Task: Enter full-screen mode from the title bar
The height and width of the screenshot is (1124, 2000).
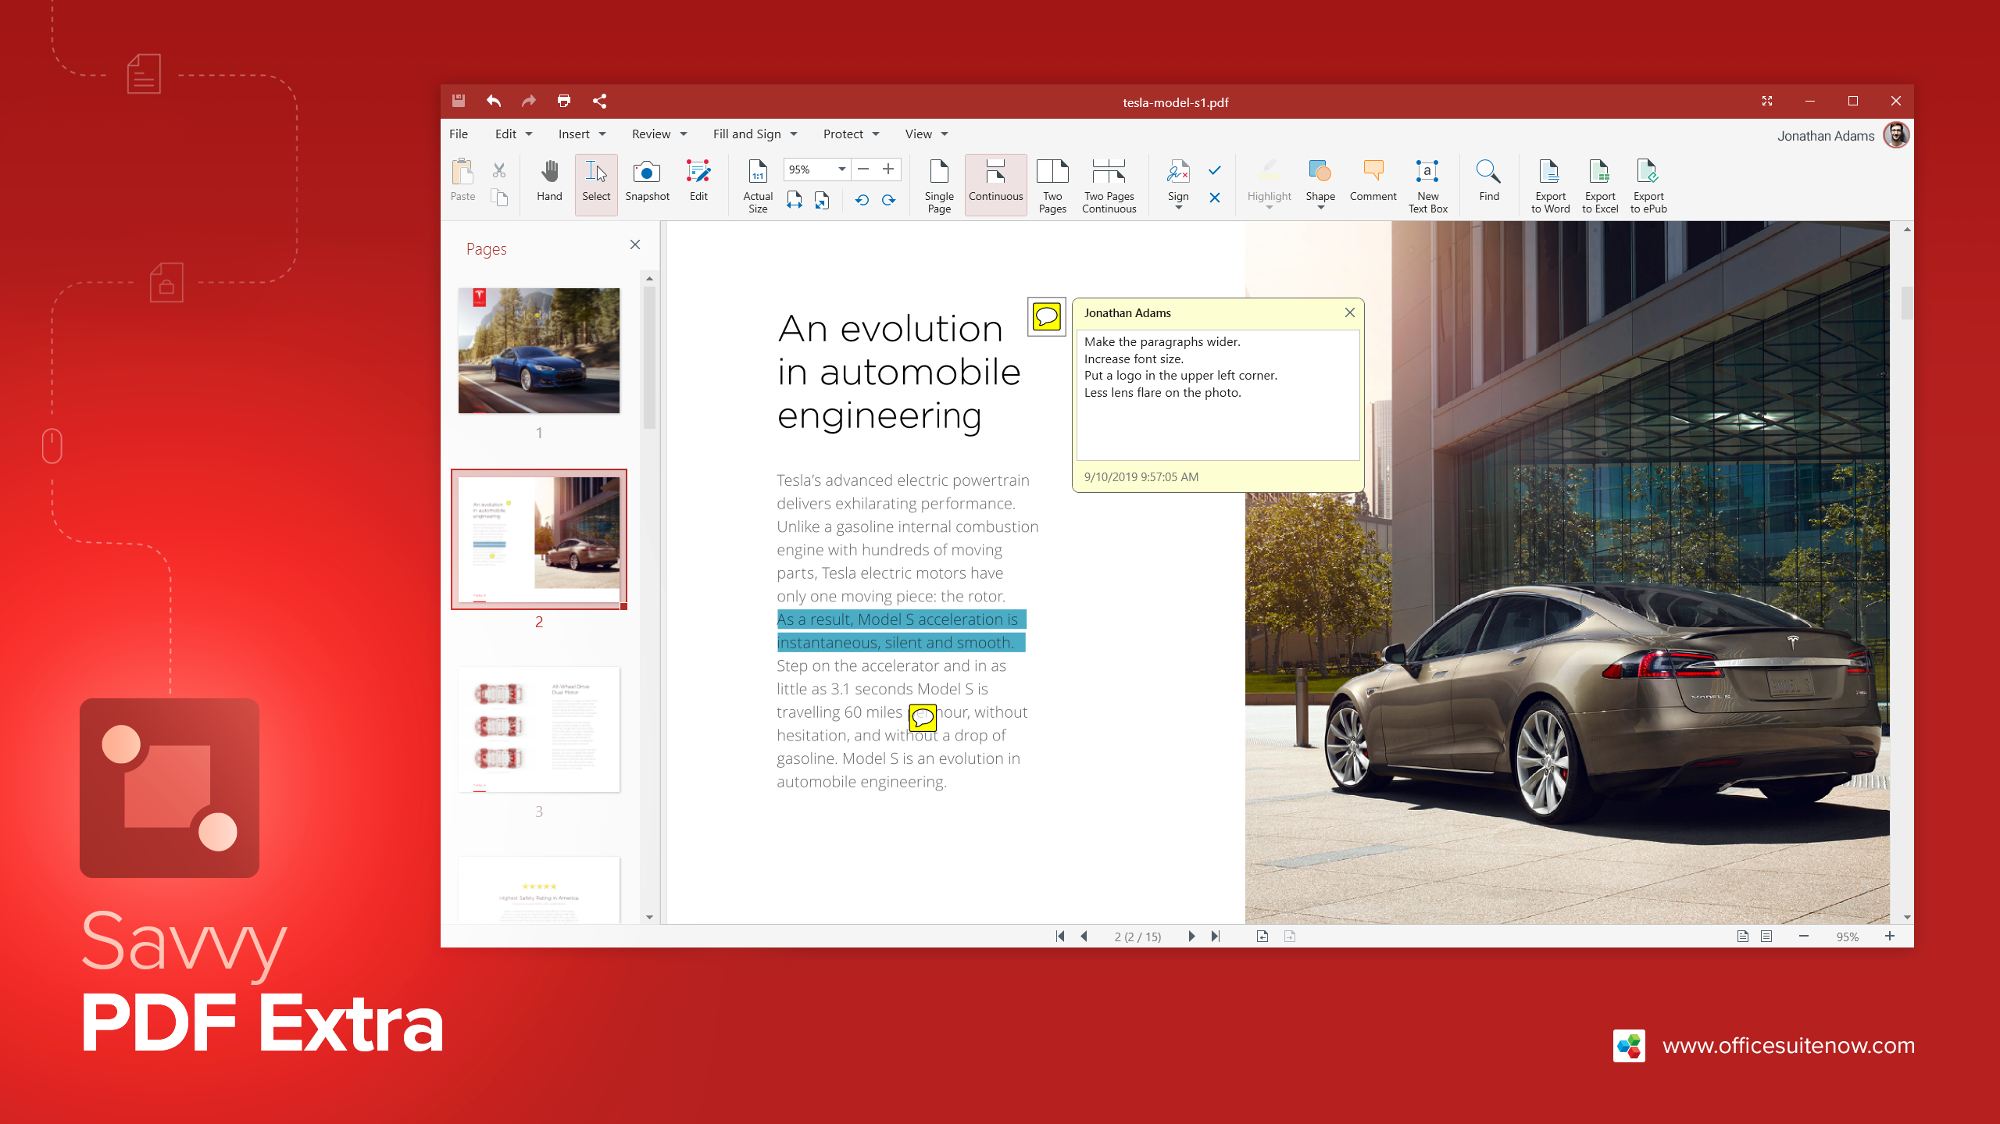Action: tap(1767, 101)
